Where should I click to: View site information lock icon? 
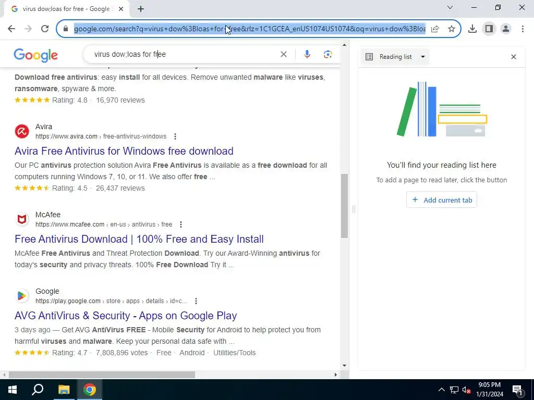point(66,29)
